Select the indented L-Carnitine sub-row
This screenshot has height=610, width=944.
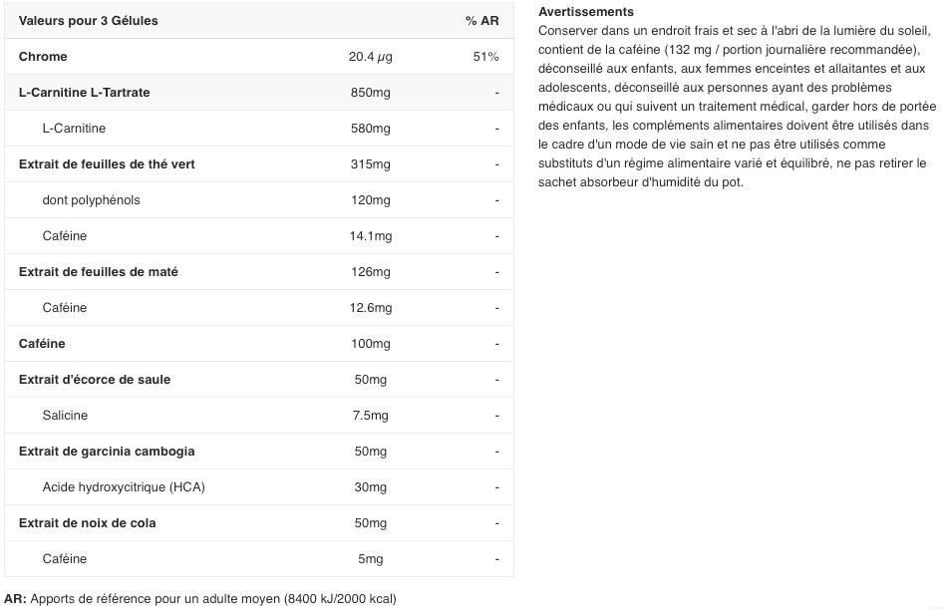click(x=259, y=129)
